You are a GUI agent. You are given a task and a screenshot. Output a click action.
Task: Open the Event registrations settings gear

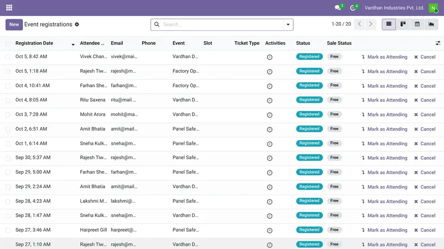[x=77, y=25]
